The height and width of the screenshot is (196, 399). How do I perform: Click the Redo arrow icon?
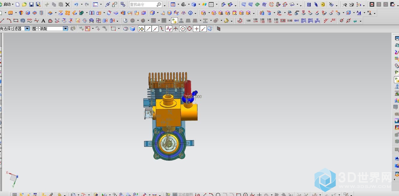point(87,4)
